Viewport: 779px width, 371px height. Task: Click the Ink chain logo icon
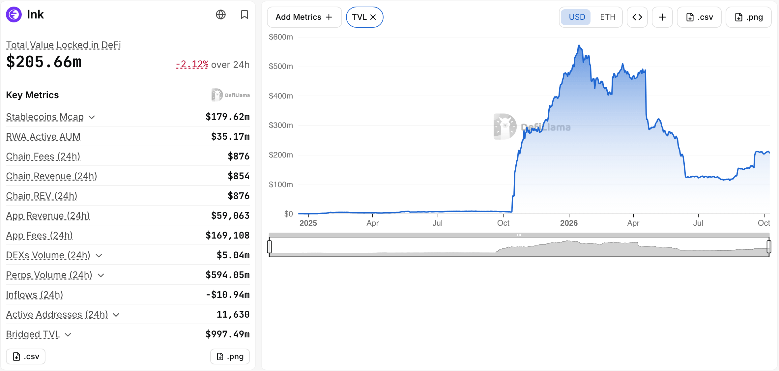14,14
